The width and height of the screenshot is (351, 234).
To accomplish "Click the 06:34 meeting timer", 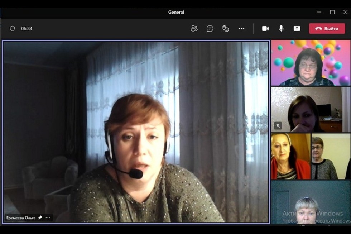I will (x=27, y=29).
